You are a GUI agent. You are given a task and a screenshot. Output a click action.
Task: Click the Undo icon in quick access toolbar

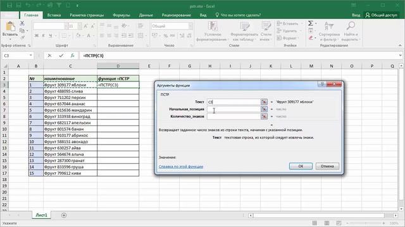coord(28,5)
